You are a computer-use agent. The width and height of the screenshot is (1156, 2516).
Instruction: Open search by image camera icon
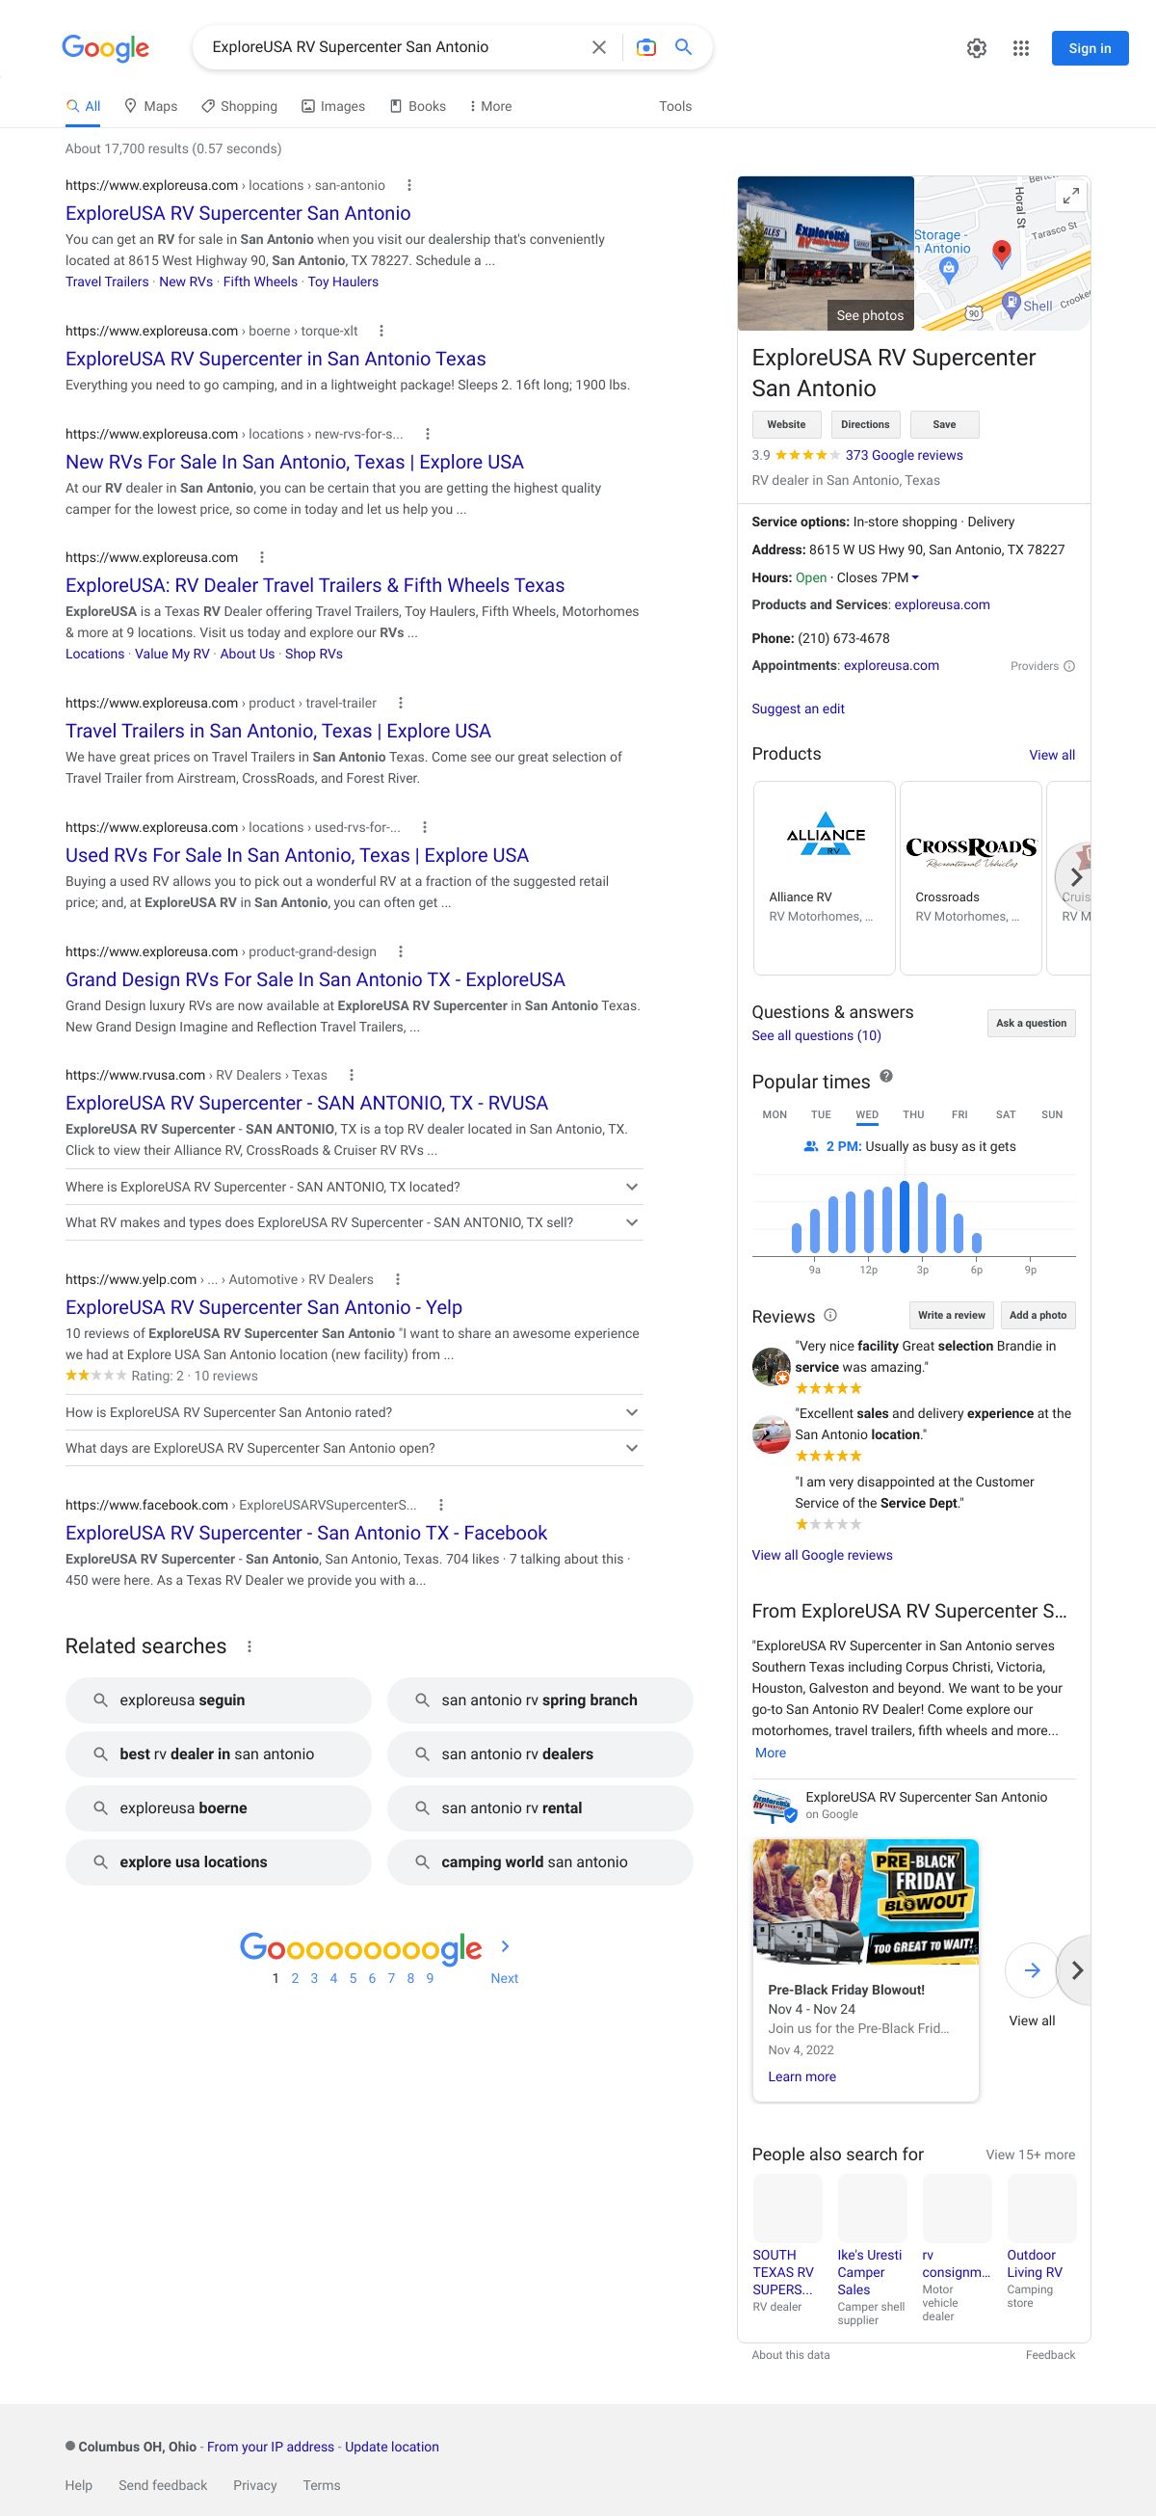click(x=645, y=47)
